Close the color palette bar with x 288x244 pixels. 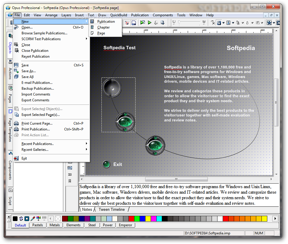(x=9, y=217)
